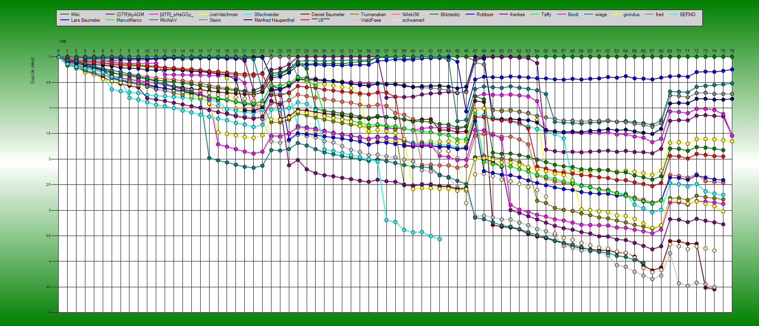Click the Nilski98 legend entry
The height and width of the screenshot is (326, 759).
pyautogui.click(x=411, y=15)
